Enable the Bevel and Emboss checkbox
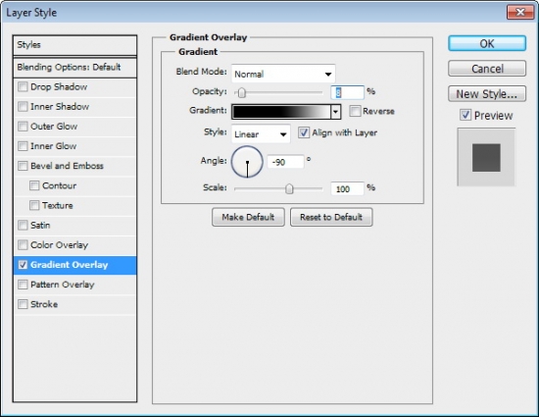Screen dimensions: 539x417 click(x=23, y=166)
